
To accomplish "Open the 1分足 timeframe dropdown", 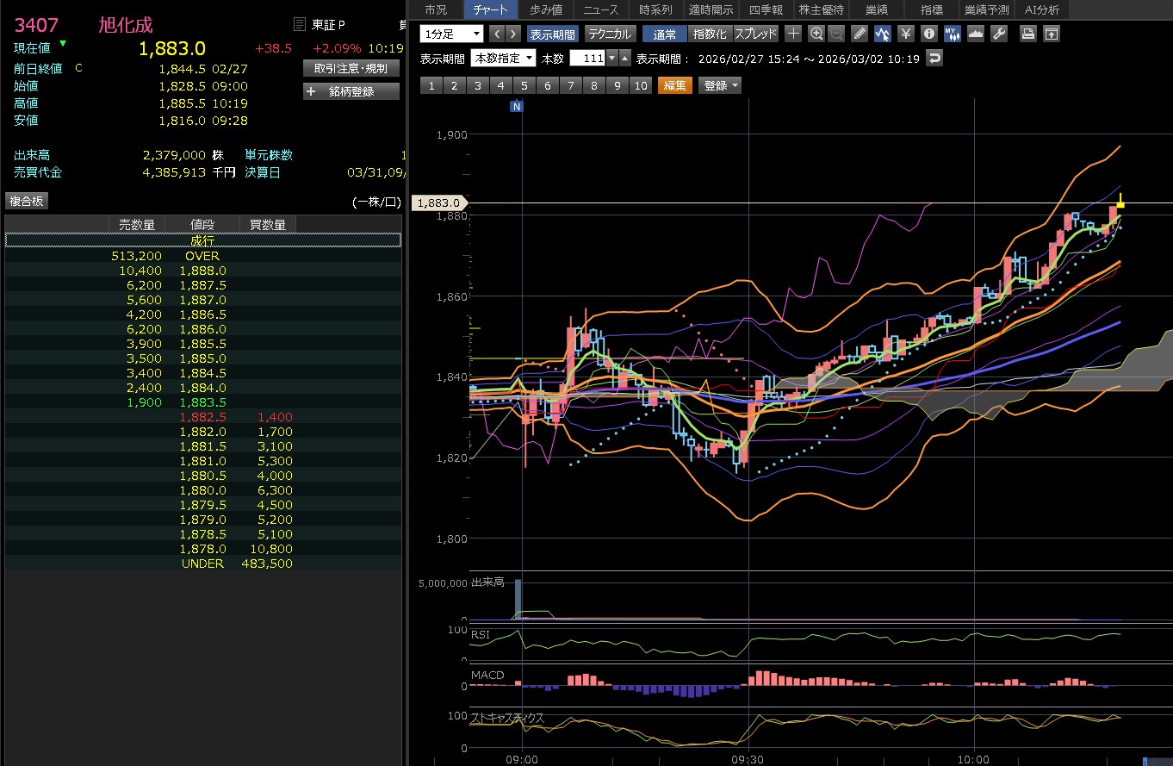I will [x=452, y=34].
